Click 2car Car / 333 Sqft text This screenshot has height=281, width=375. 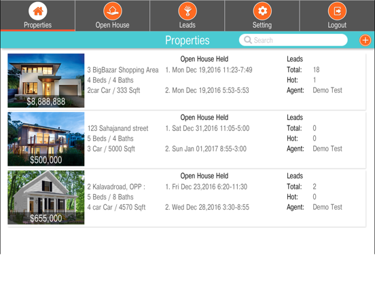[113, 90]
